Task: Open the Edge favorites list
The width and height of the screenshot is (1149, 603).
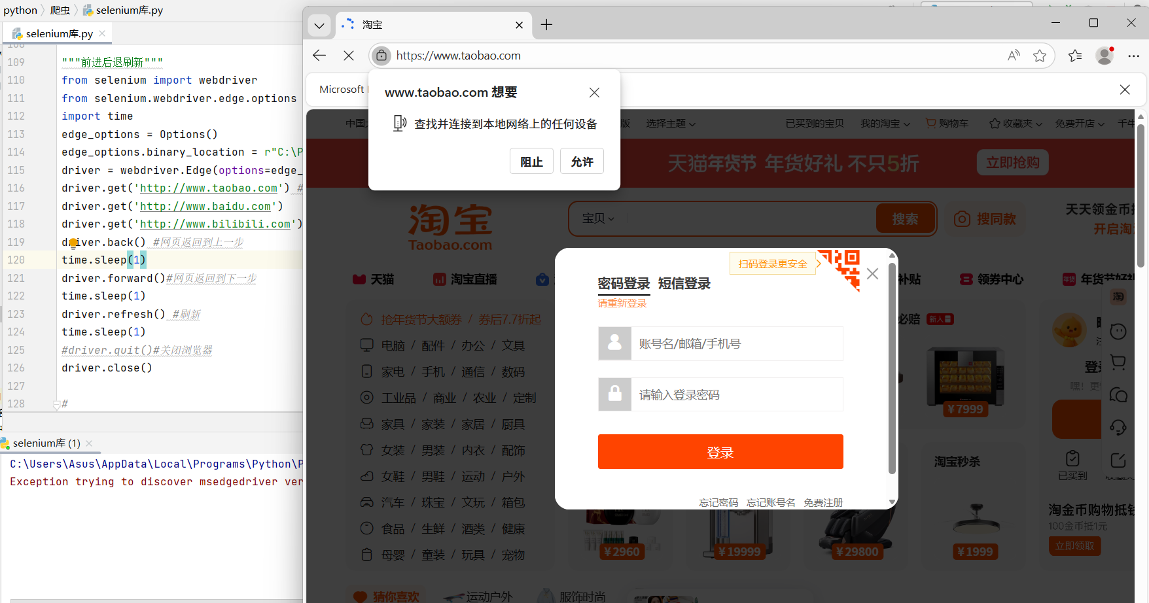Action: (x=1075, y=56)
